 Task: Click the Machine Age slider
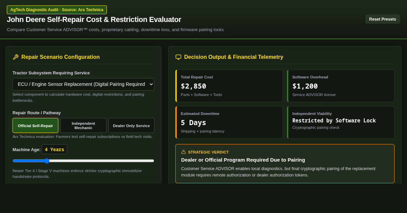[83, 161]
